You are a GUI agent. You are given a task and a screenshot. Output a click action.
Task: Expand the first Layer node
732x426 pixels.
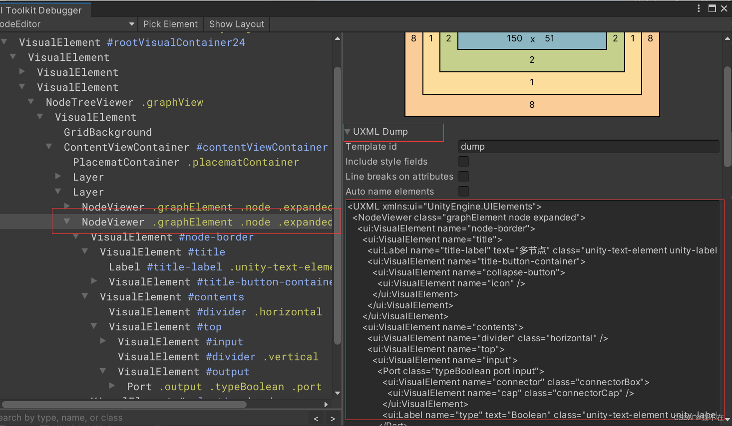(58, 177)
